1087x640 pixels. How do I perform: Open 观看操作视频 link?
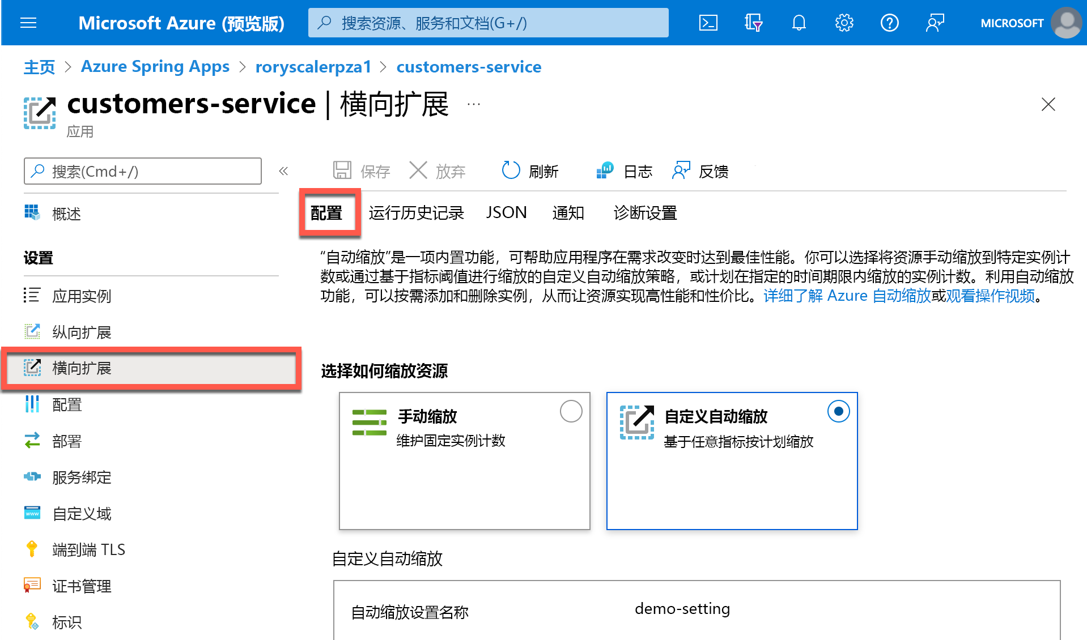[x=990, y=296]
